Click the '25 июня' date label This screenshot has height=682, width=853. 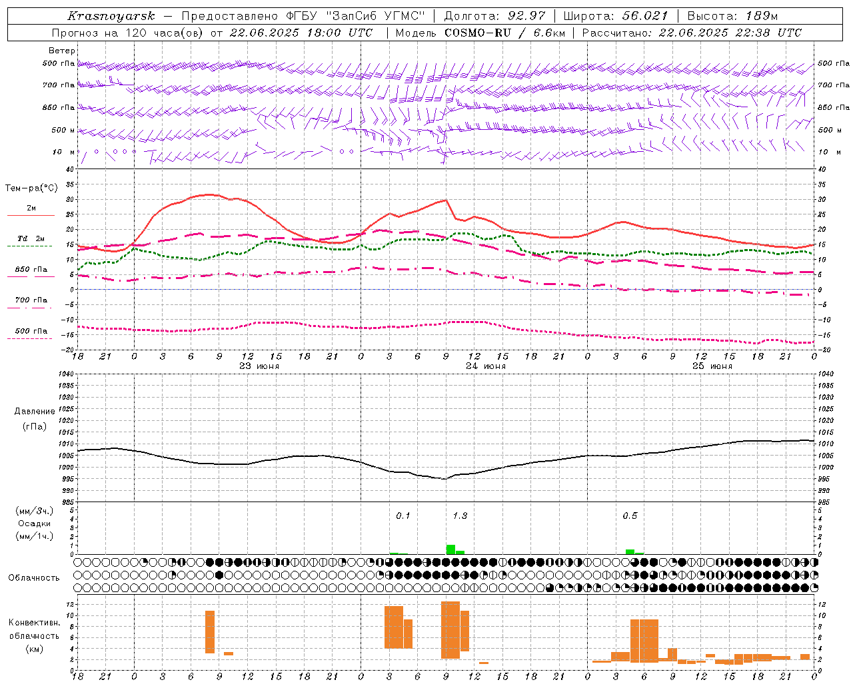[712, 366]
